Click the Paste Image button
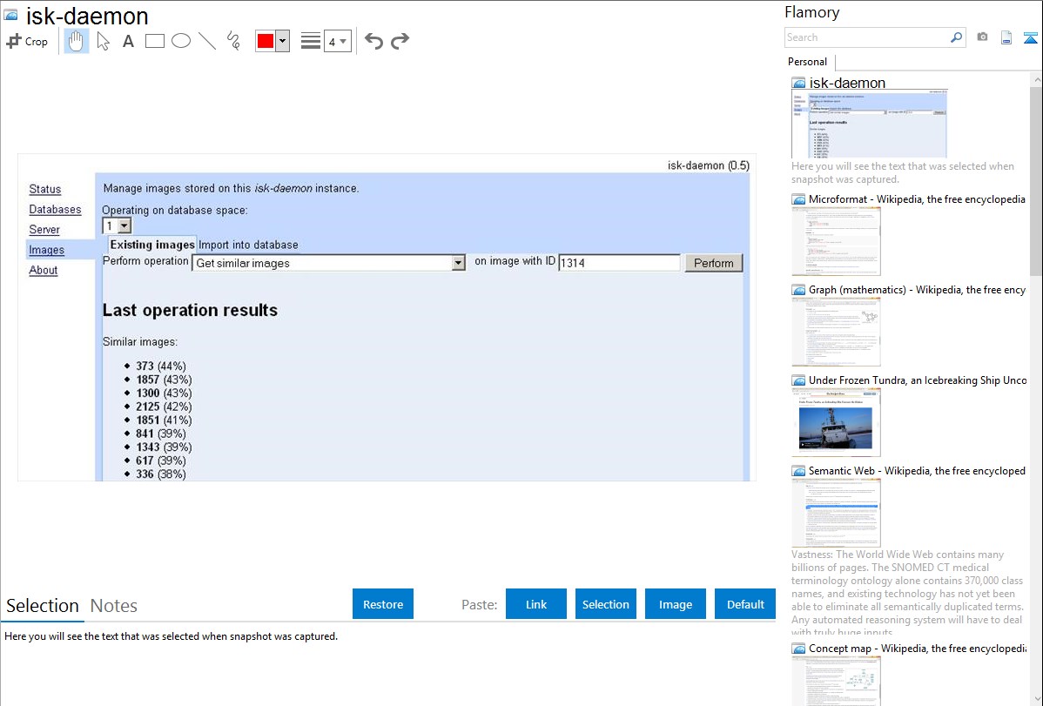The width and height of the screenshot is (1043, 706). (675, 604)
